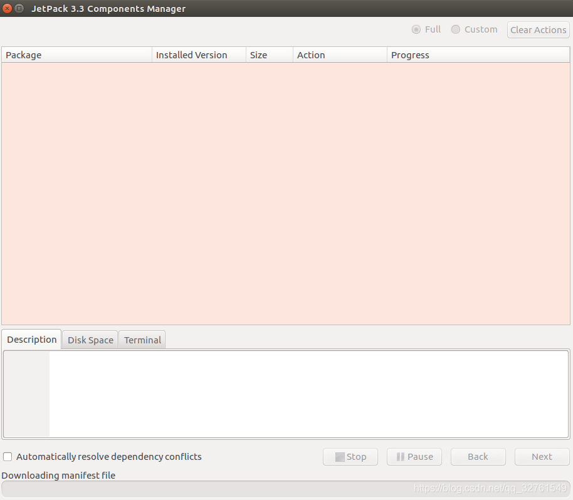This screenshot has width=573, height=500.
Task: Click the 'Downloading manifest file' status text
Action: [x=58, y=475]
